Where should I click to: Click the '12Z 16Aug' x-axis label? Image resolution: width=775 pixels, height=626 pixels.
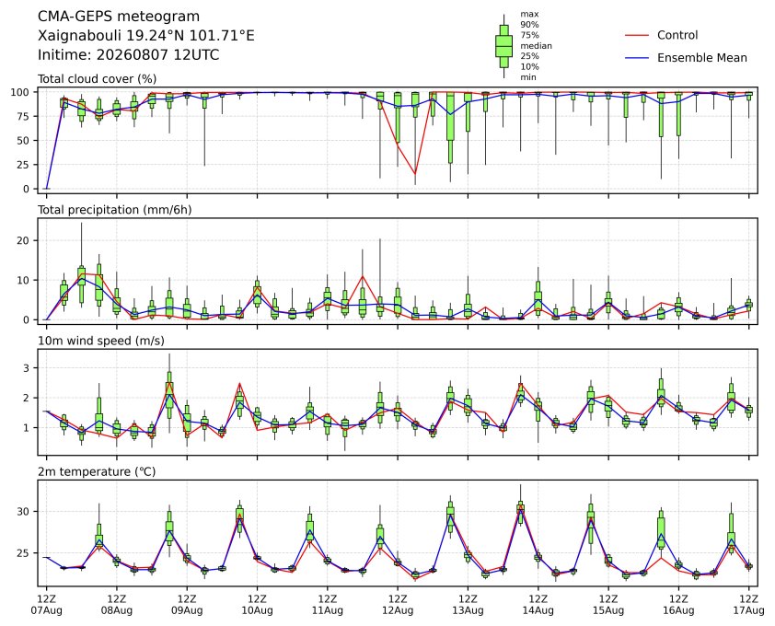(x=678, y=605)
